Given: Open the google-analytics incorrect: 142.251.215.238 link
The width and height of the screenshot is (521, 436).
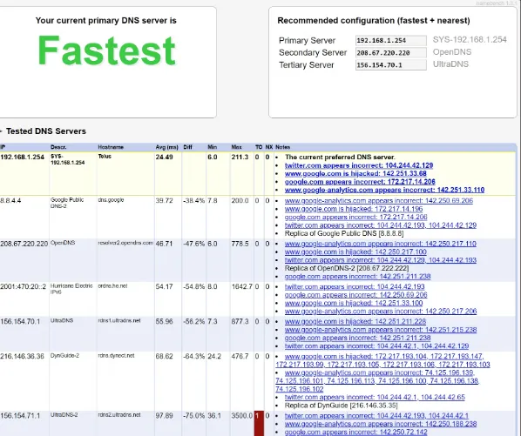Looking at the screenshot, I should point(381,330).
